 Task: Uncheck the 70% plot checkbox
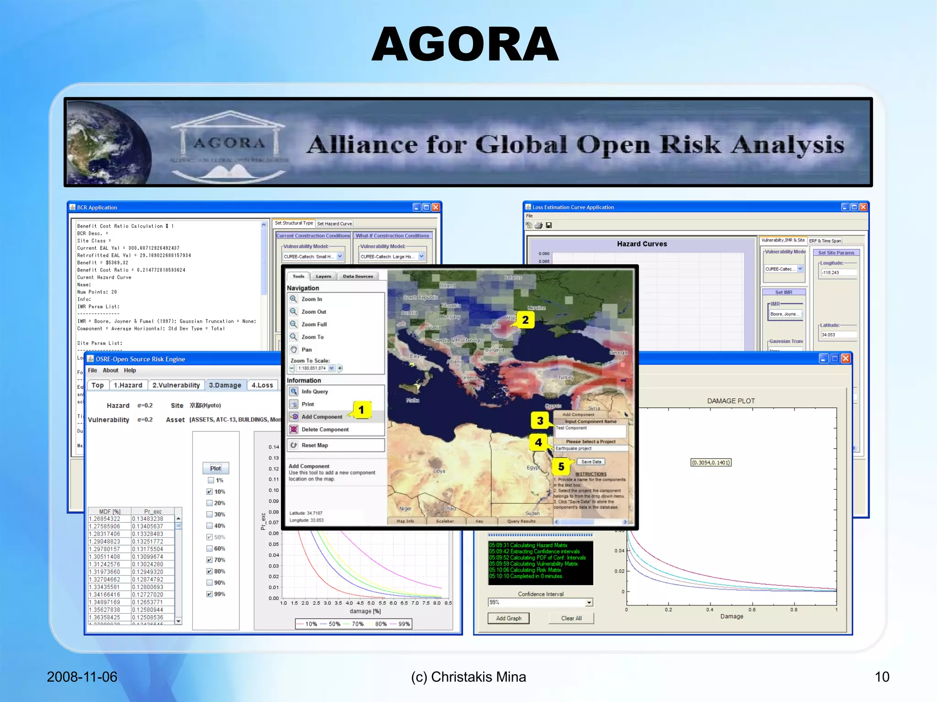coord(210,560)
